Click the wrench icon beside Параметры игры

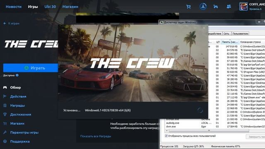pyautogui.click(x=5, y=132)
